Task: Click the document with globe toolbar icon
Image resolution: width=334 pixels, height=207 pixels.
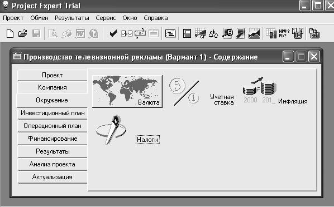Action: pos(227,33)
